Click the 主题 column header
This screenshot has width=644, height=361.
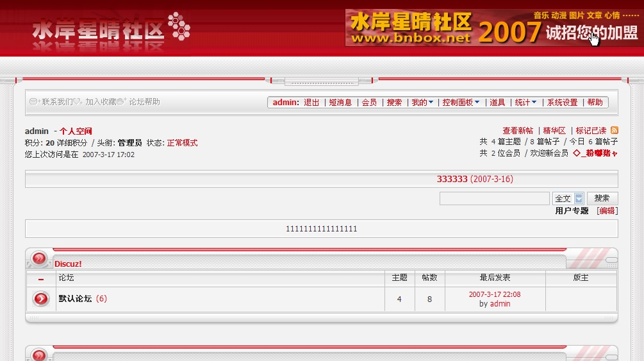coord(400,278)
